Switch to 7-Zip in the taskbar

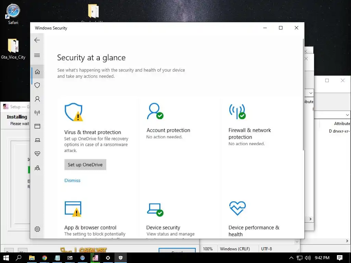(x=70, y=258)
